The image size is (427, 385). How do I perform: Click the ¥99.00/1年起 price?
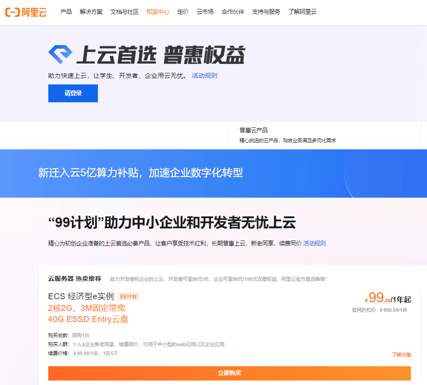(388, 298)
